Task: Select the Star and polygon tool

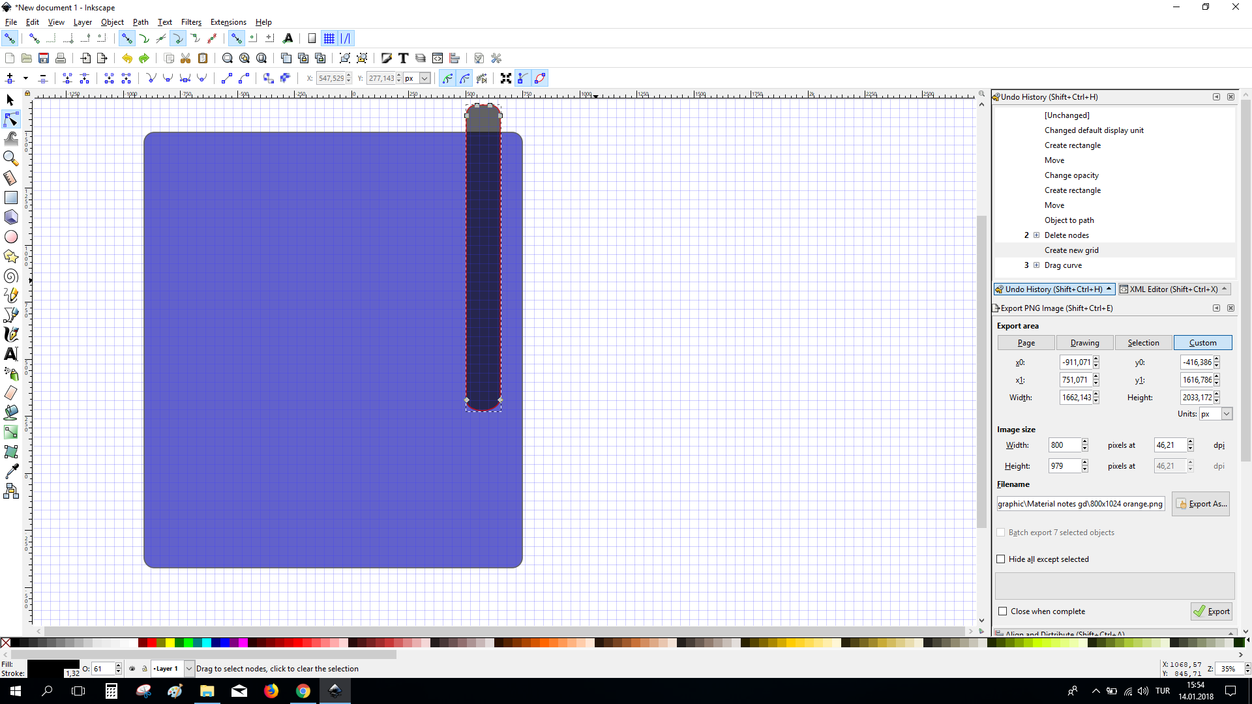Action: coord(10,256)
